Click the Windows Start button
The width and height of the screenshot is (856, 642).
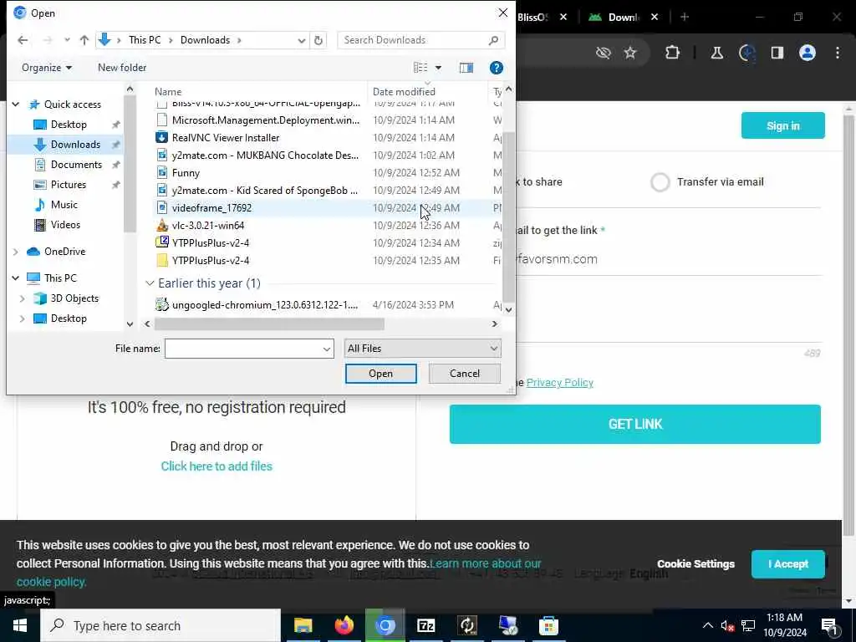pos(20,625)
